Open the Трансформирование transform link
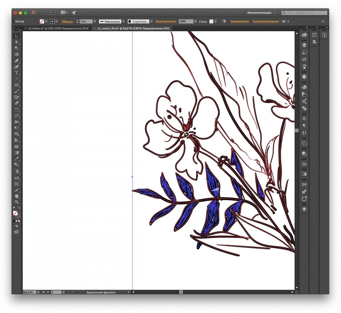The height and width of the screenshot is (313, 341). tap(266, 21)
